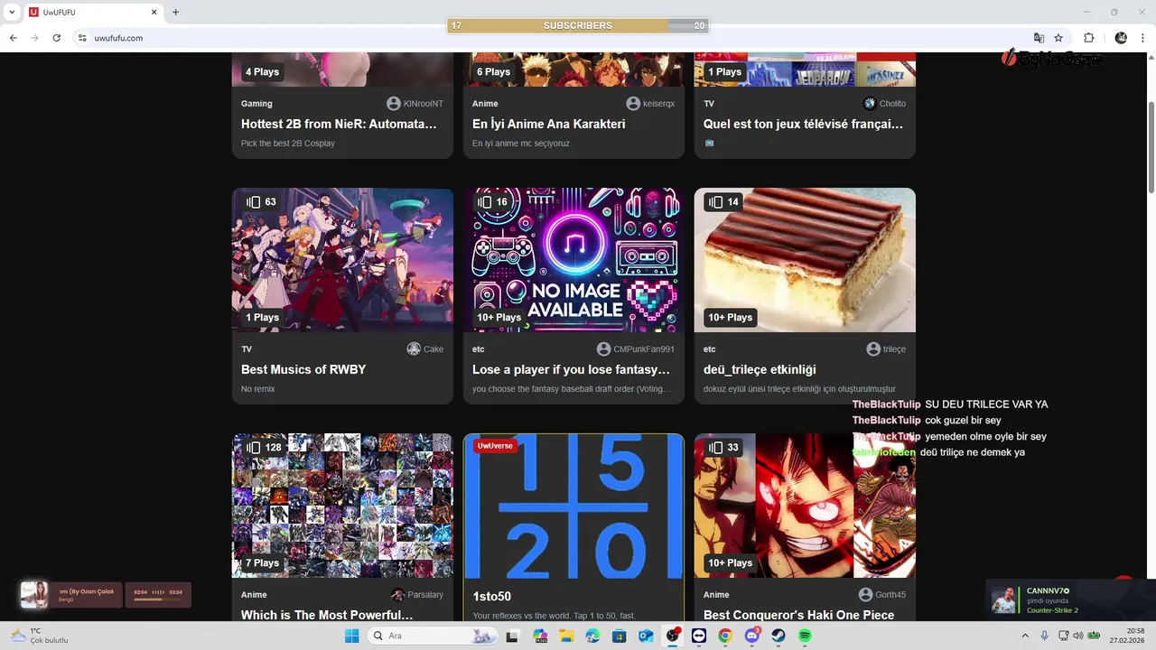This screenshot has width=1156, height=650.
Task: Click the title Lose a player if you lose fantasy
Action: [571, 369]
